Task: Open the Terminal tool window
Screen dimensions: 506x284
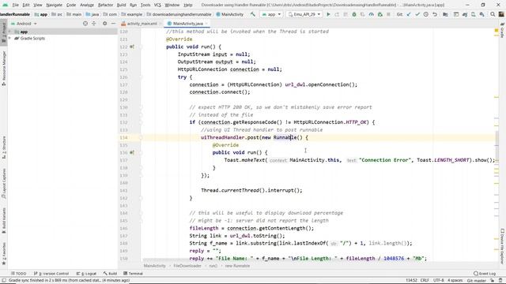Action: click(134, 274)
